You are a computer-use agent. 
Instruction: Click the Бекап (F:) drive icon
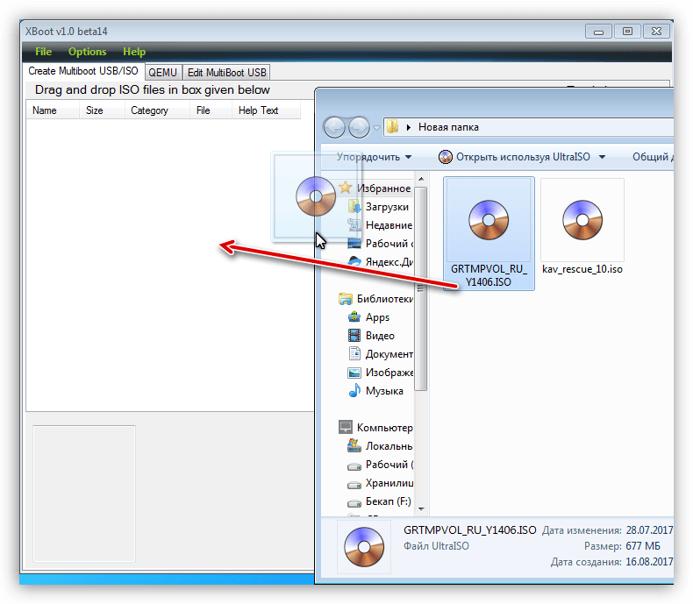pyautogui.click(x=354, y=503)
